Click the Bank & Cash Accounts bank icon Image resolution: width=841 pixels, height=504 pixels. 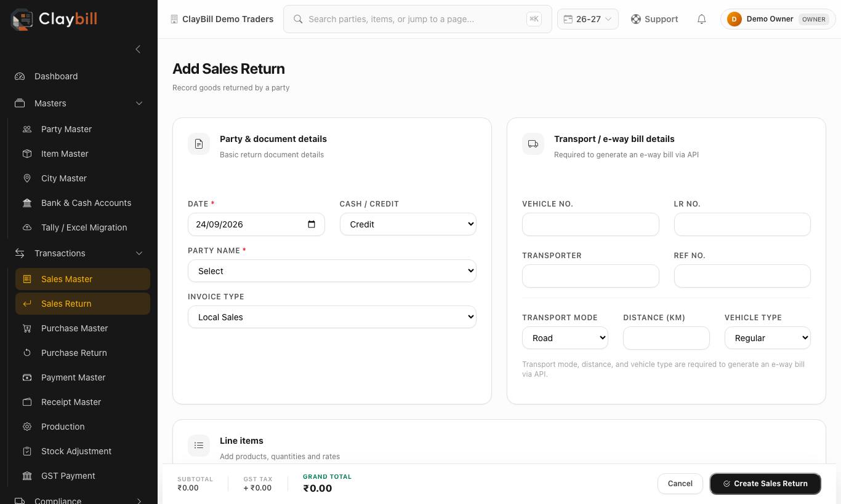point(27,203)
